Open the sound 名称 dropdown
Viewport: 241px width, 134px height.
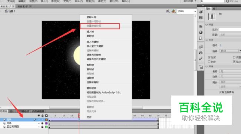pos(230,71)
